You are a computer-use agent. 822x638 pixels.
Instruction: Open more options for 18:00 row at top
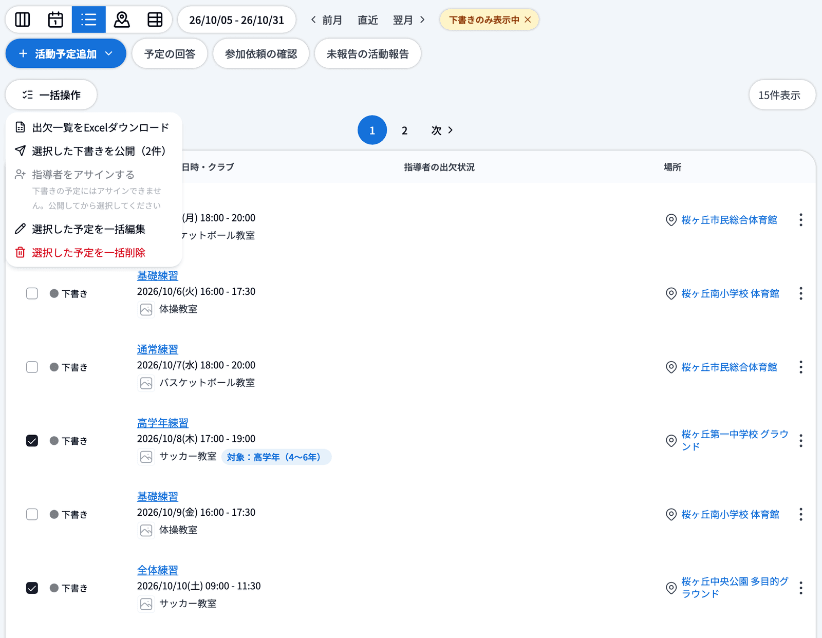tap(801, 220)
